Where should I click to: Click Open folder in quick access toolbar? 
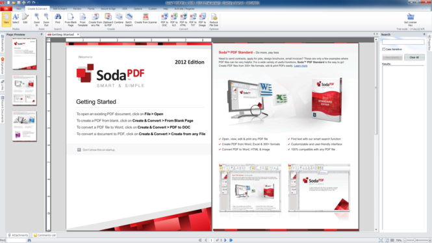14,3
